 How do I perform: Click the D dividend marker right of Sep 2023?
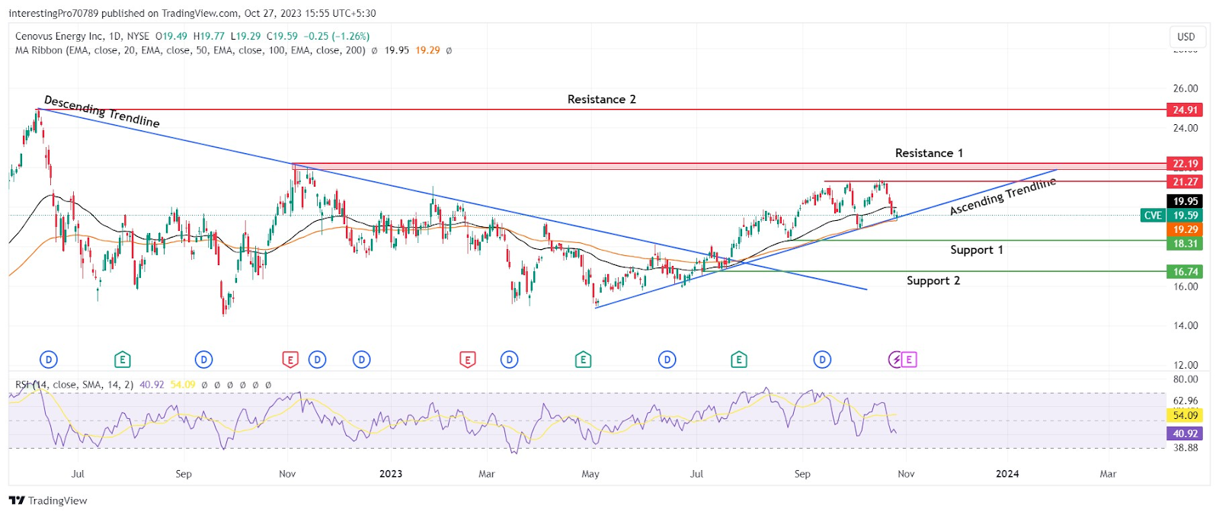pyautogui.click(x=822, y=360)
